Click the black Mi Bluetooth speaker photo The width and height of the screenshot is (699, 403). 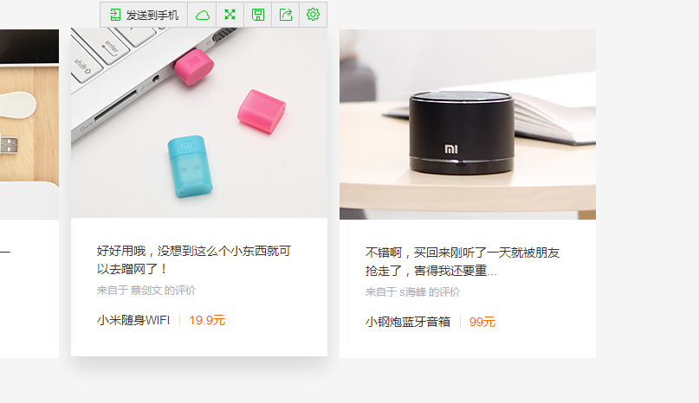(461, 132)
